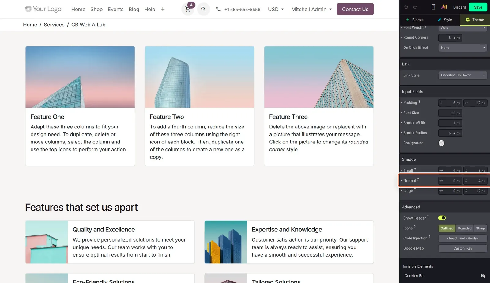The height and width of the screenshot is (283, 490).
Task: Click the pencil icon on Style tab
Action: (439, 20)
